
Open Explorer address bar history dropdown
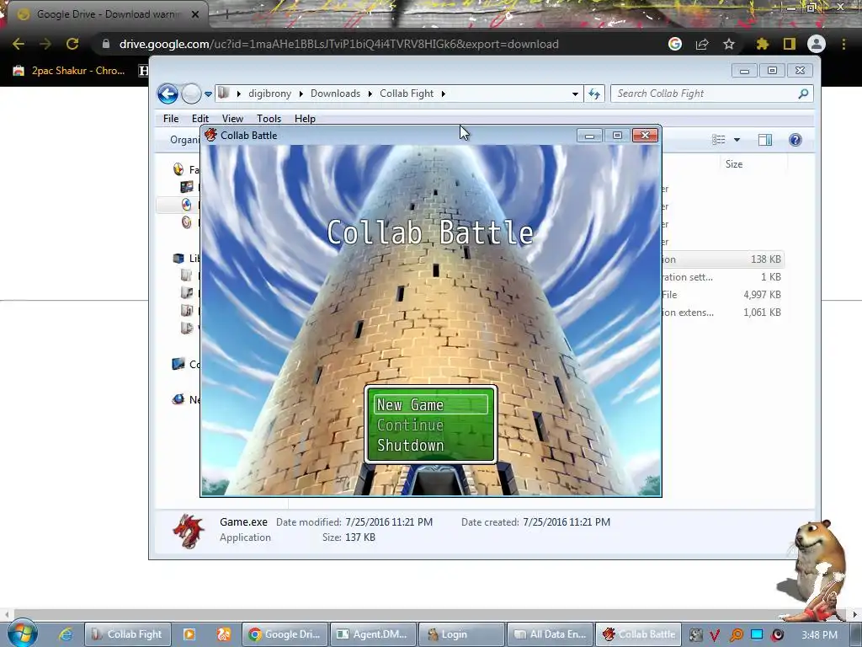(x=575, y=94)
